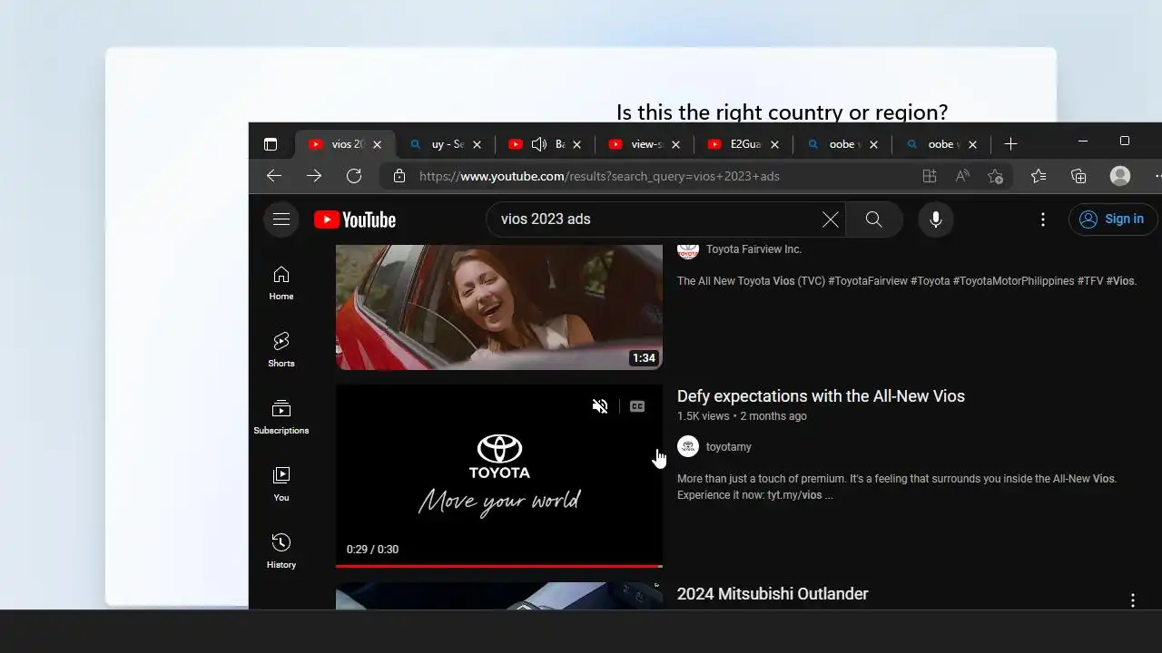Open options for 2024 Mitsubishi Outlander video
Screen dimensions: 1162x653
(x=1133, y=600)
